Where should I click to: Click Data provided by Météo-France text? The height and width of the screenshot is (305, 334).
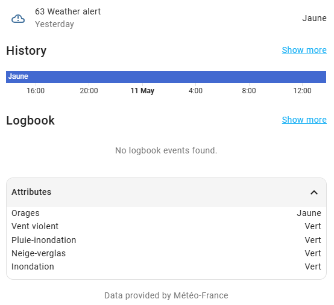(166, 295)
